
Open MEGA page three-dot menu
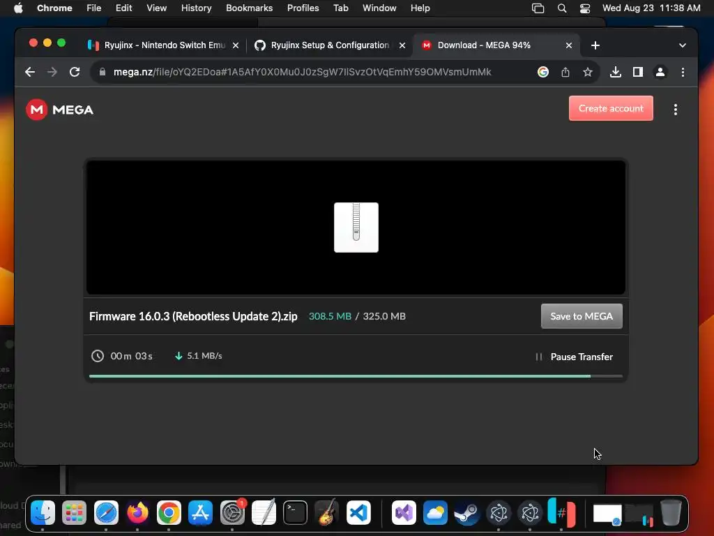coord(675,110)
